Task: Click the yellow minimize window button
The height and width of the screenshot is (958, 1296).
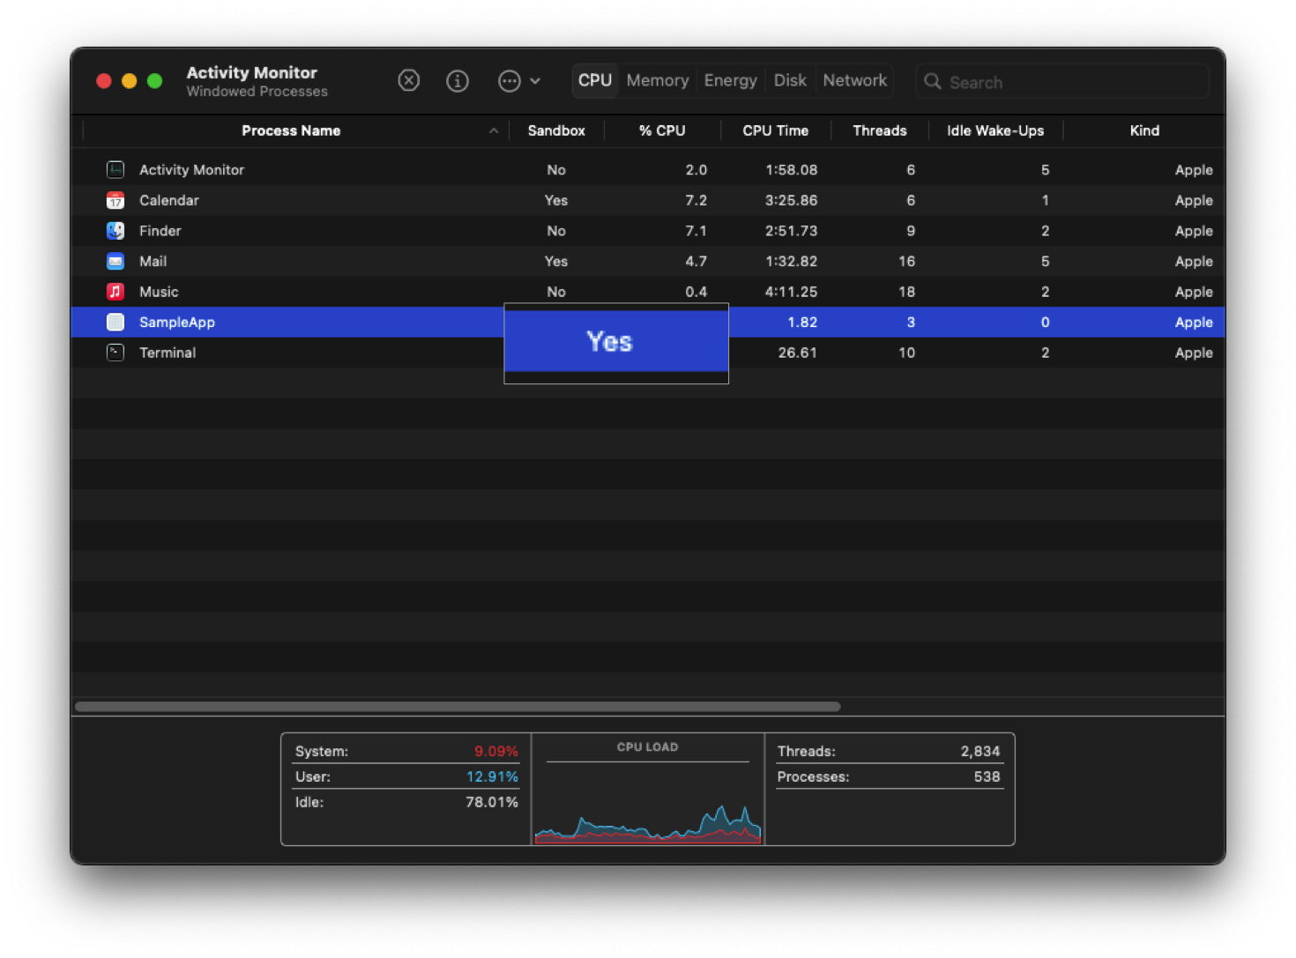Action: tap(129, 81)
